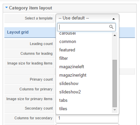
Task: Pick the magazineright template
Action: [x=73, y=75]
